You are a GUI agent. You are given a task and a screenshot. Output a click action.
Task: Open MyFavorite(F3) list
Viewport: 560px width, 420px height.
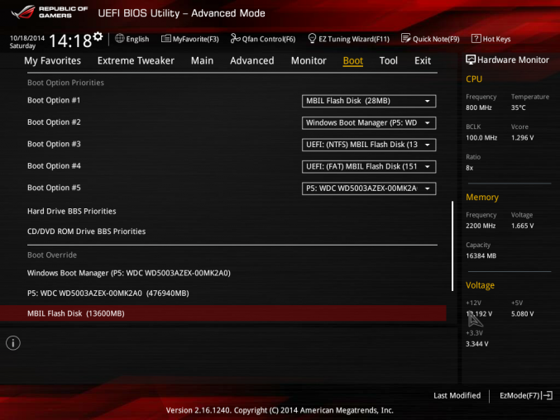coord(190,39)
